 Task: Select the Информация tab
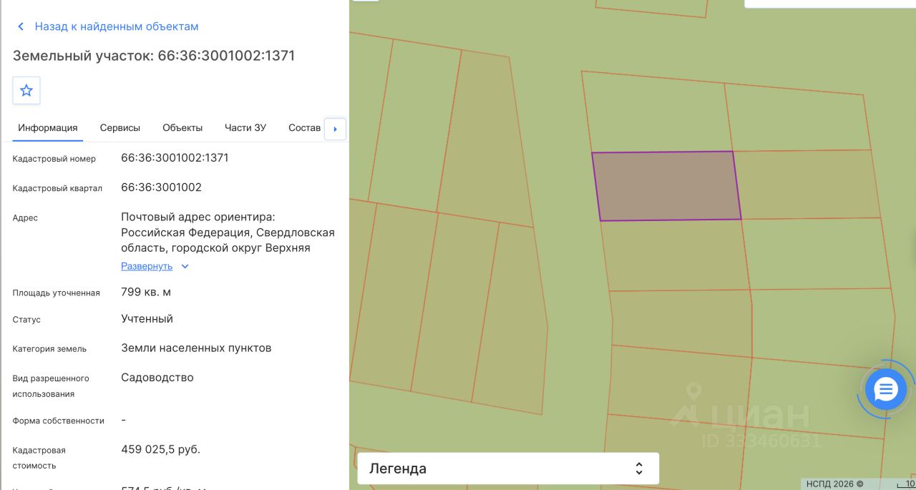(48, 128)
